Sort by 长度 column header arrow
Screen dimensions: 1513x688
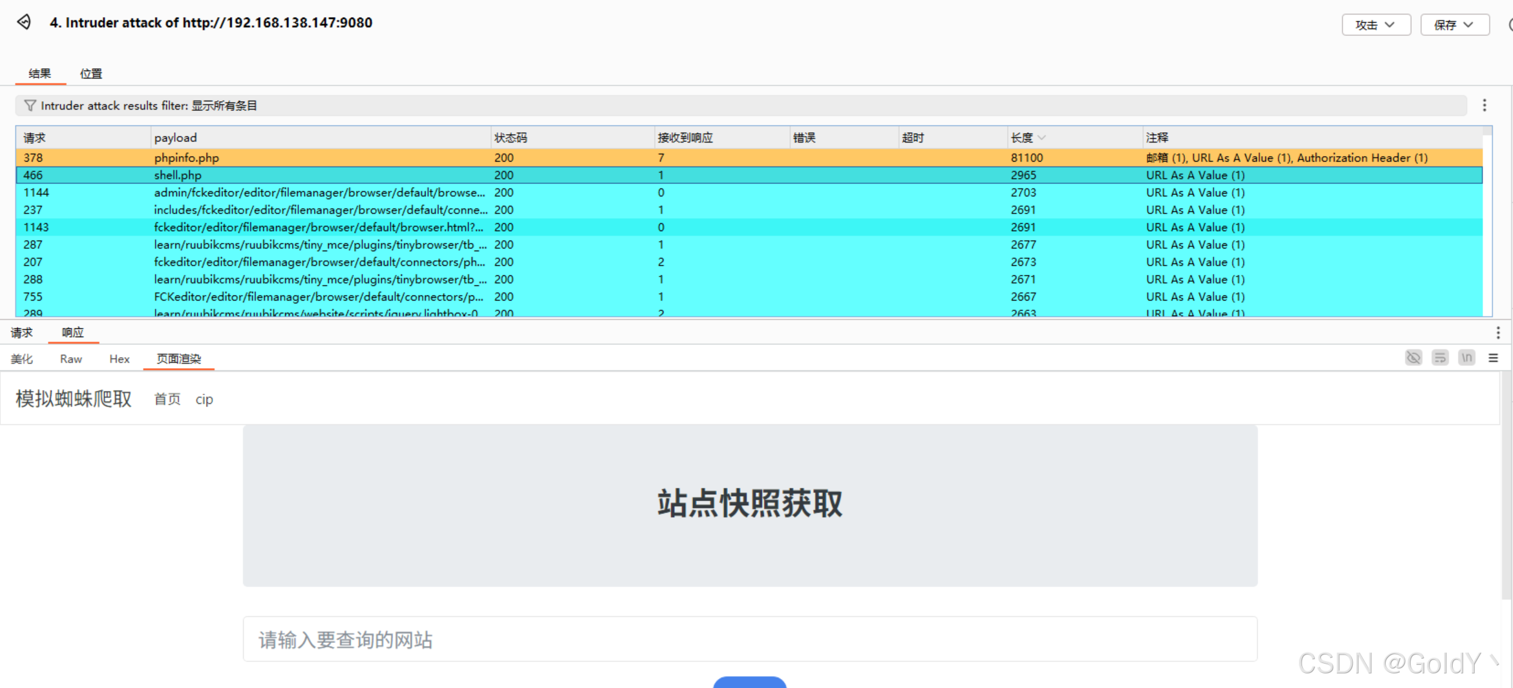(1042, 138)
